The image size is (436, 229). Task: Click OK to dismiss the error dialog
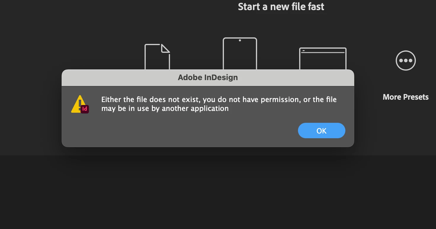coord(321,131)
